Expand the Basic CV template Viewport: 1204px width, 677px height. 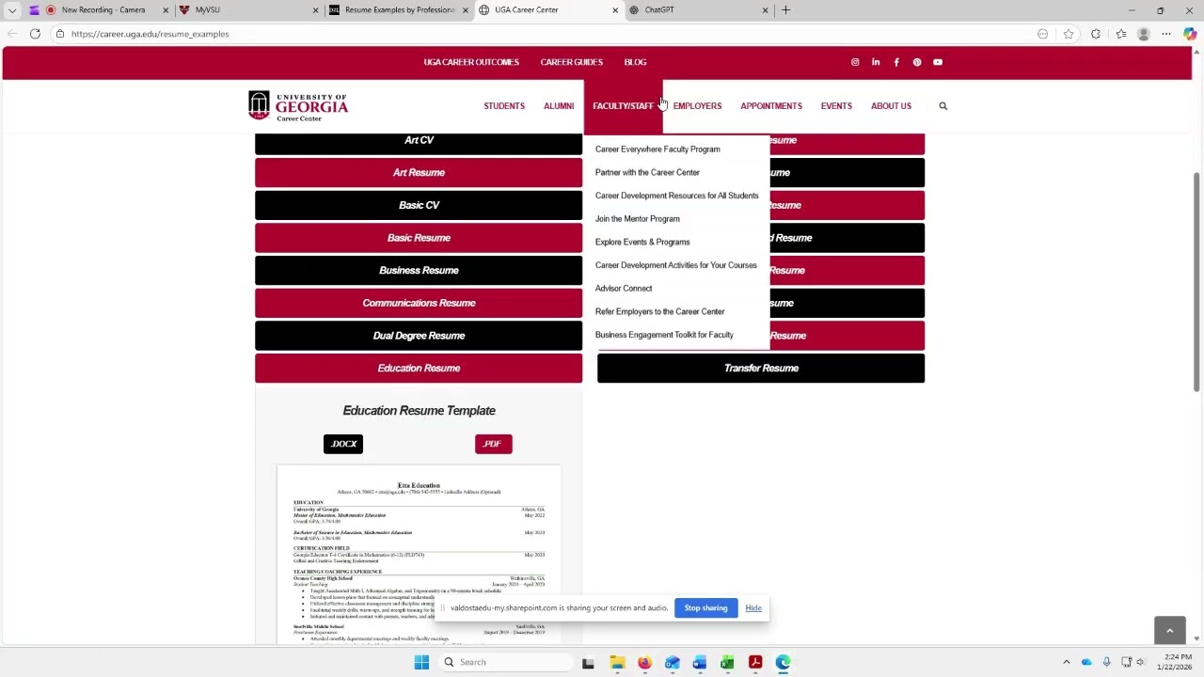pos(419,205)
